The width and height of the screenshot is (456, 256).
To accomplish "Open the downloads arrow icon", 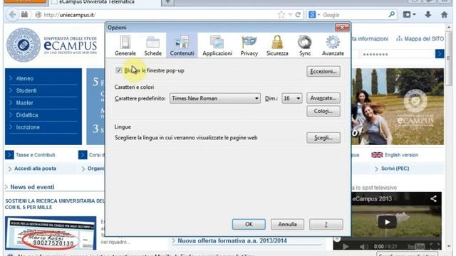I will click(x=427, y=14).
